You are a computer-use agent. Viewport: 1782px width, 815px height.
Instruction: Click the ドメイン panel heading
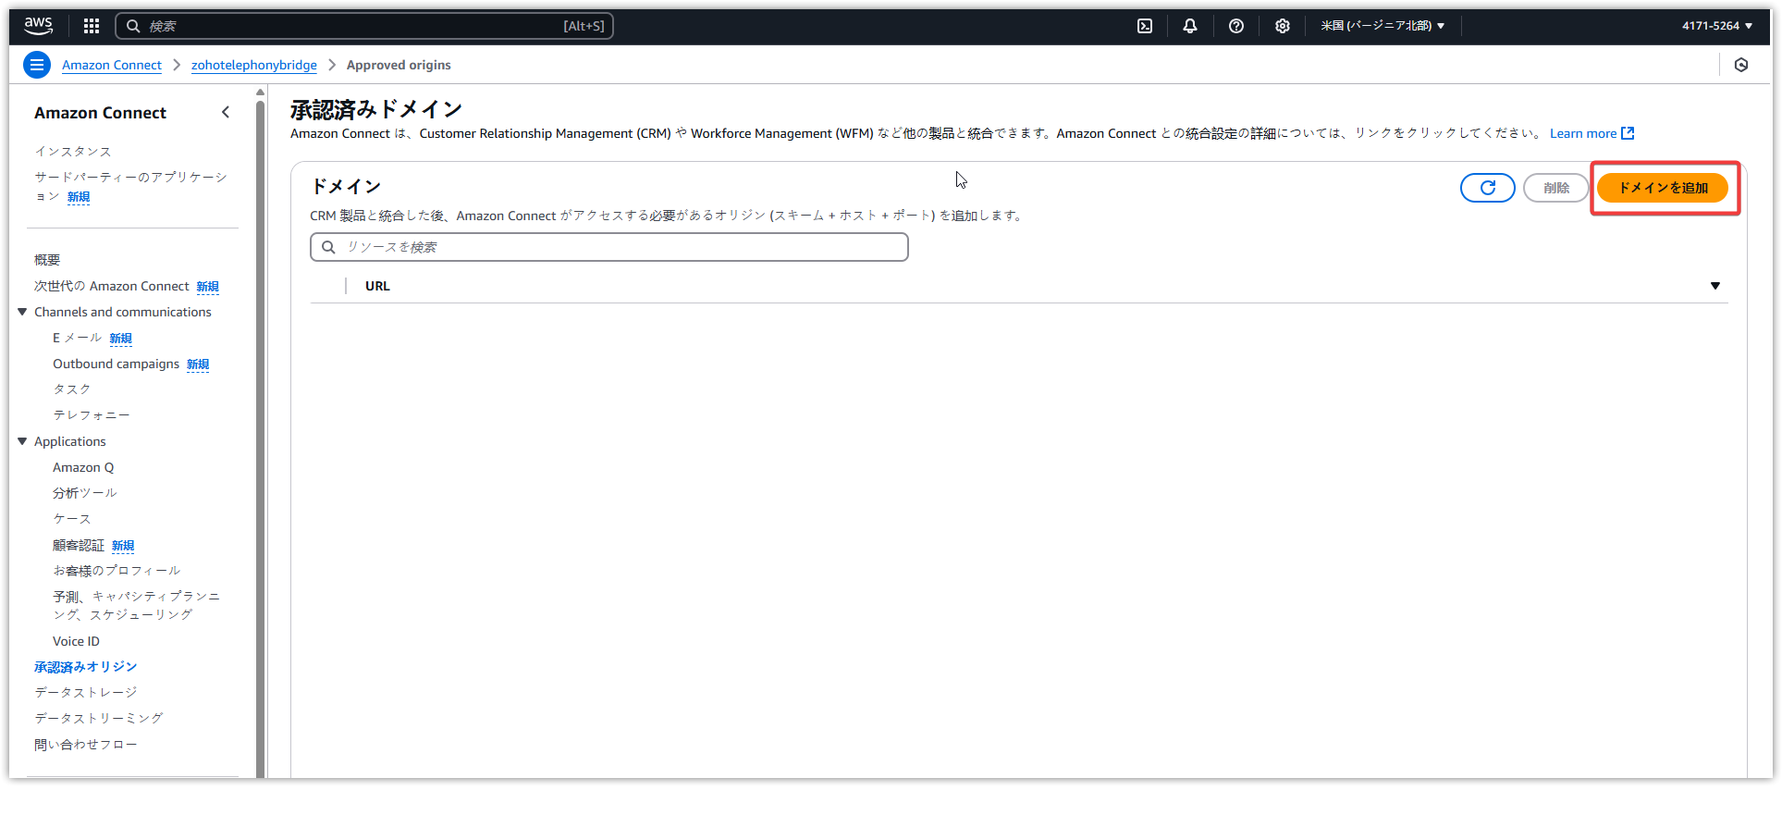346,186
